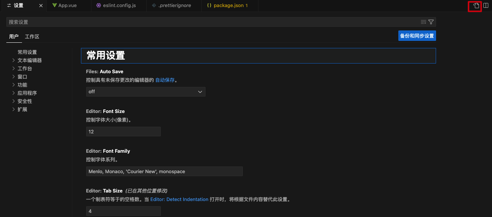
Task: Click the ESLint icon on eslint.config.js tab
Action: tap(98, 6)
